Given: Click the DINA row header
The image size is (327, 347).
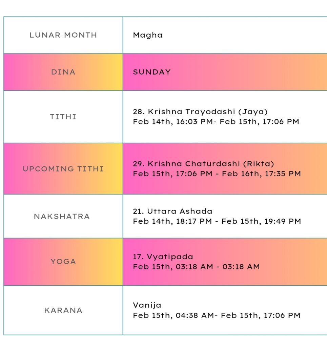Looking at the screenshot, I should click(x=63, y=72).
